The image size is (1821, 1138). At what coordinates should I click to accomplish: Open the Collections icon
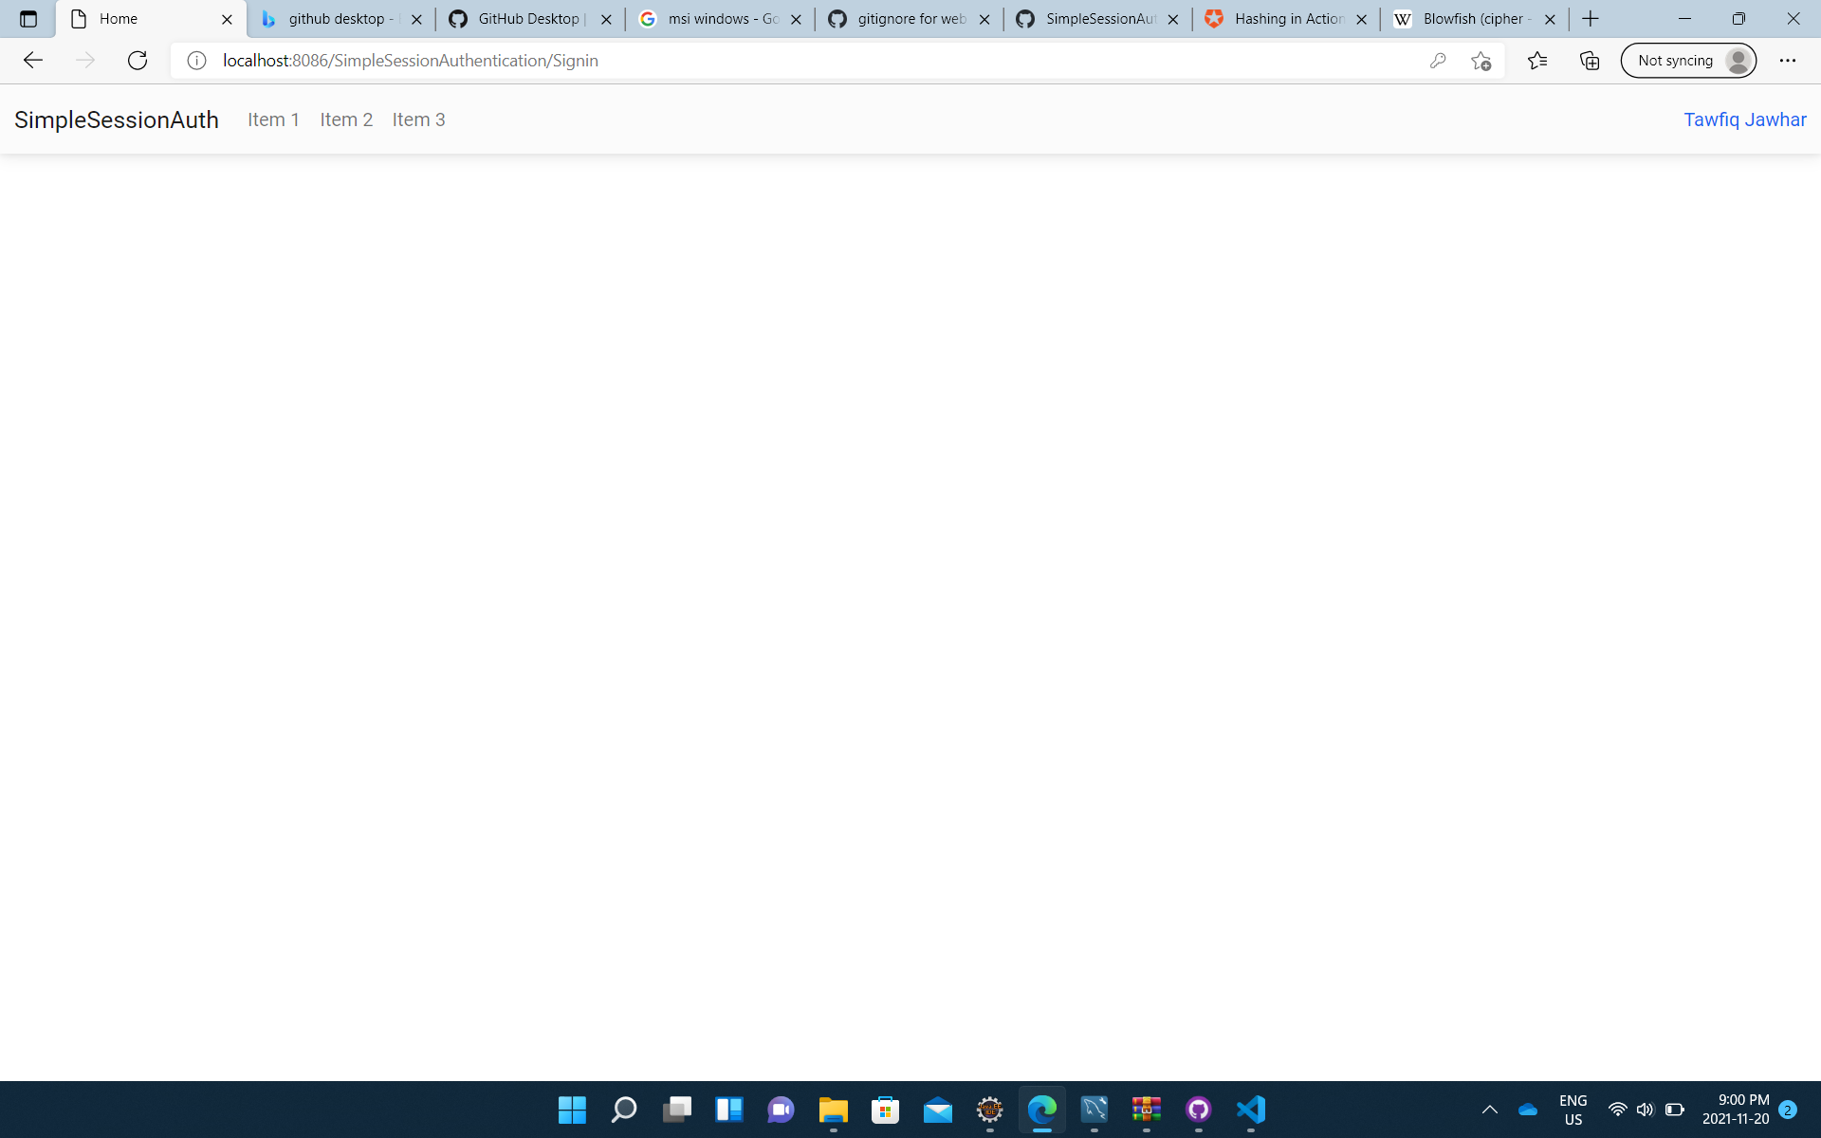tap(1590, 61)
